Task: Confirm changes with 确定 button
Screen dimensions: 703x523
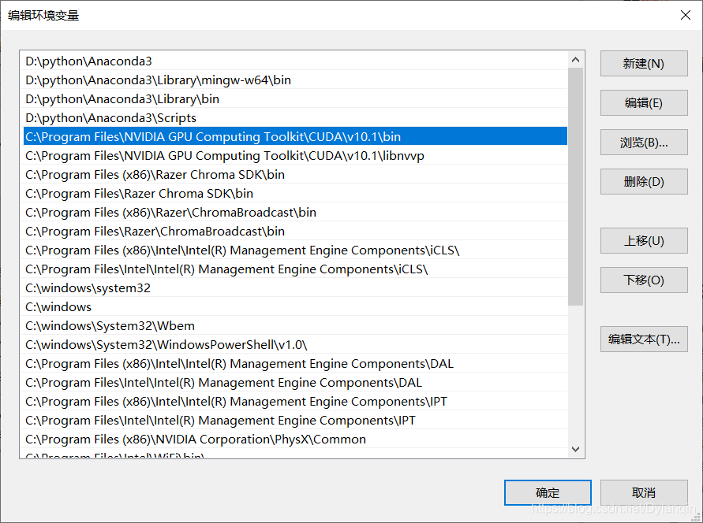Action: (548, 493)
